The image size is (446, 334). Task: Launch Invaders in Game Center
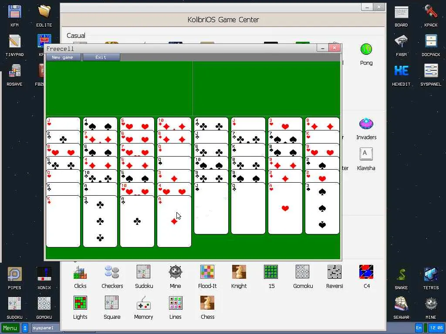click(x=366, y=129)
